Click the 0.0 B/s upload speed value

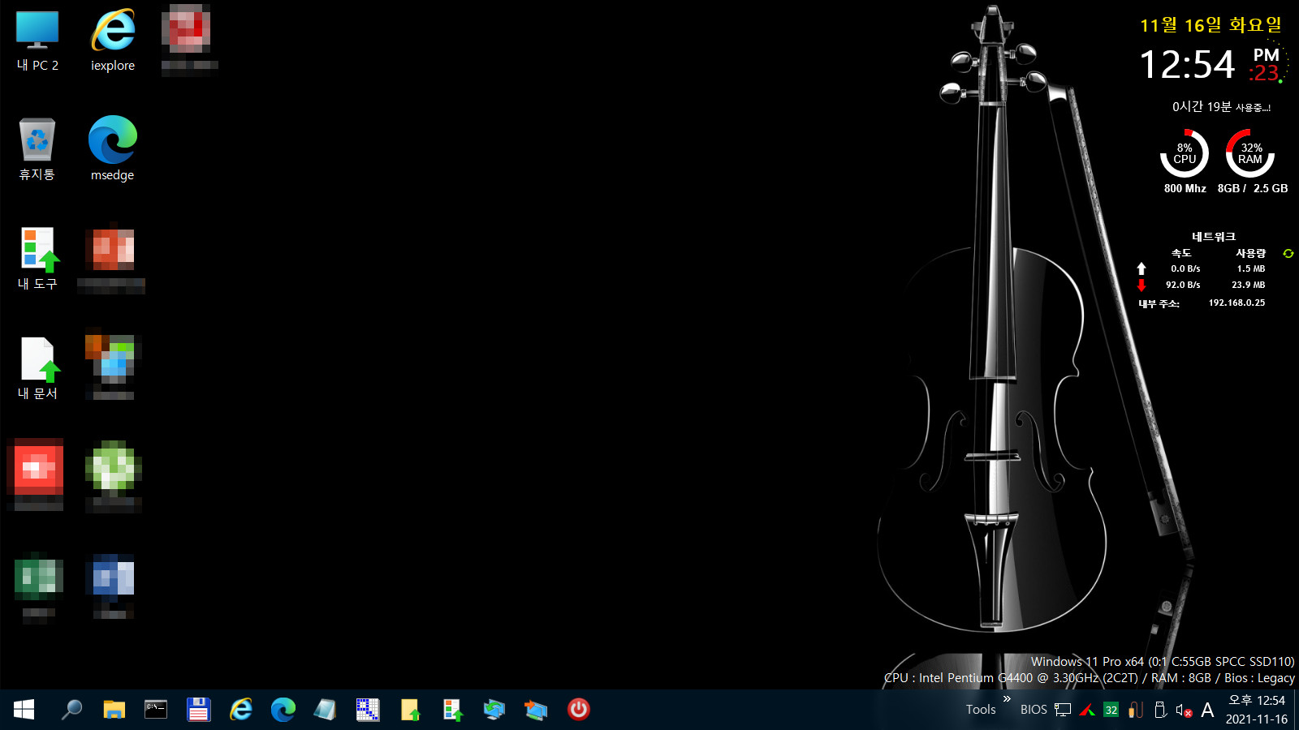pyautogui.click(x=1185, y=268)
